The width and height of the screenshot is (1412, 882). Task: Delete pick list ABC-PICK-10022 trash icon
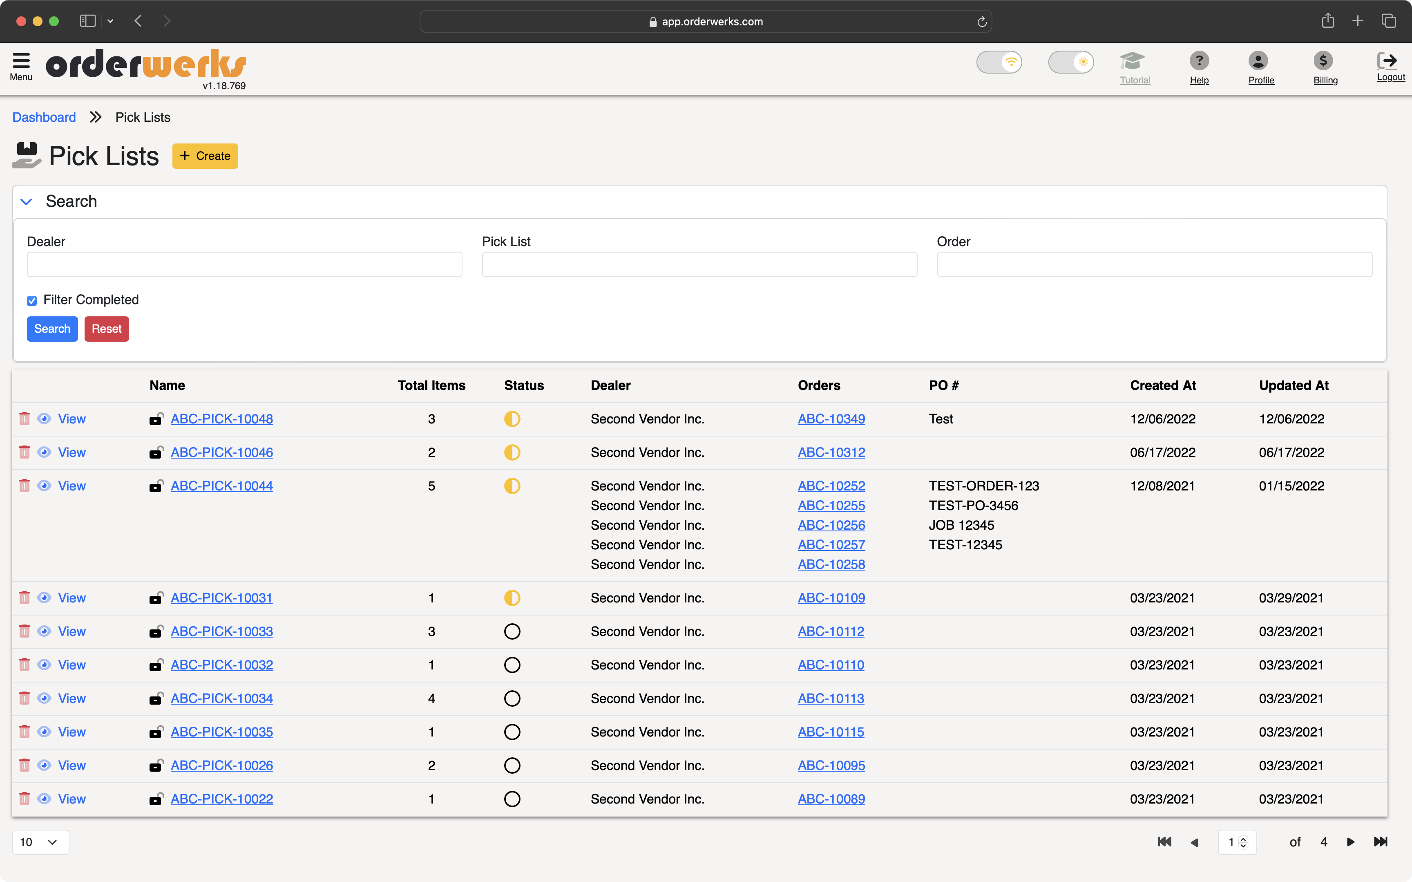(x=25, y=799)
